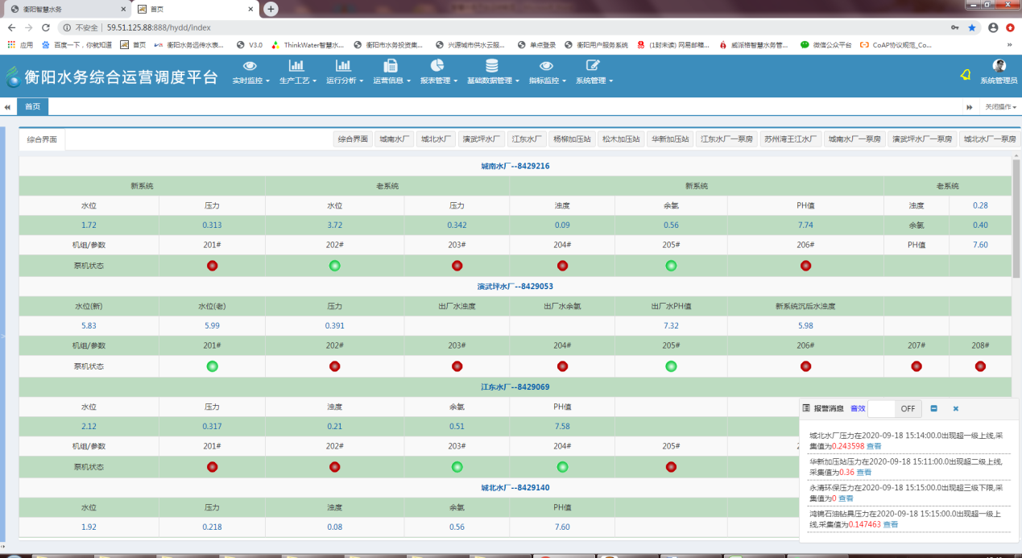Click the yellow alarm bell icon

pos(965,75)
